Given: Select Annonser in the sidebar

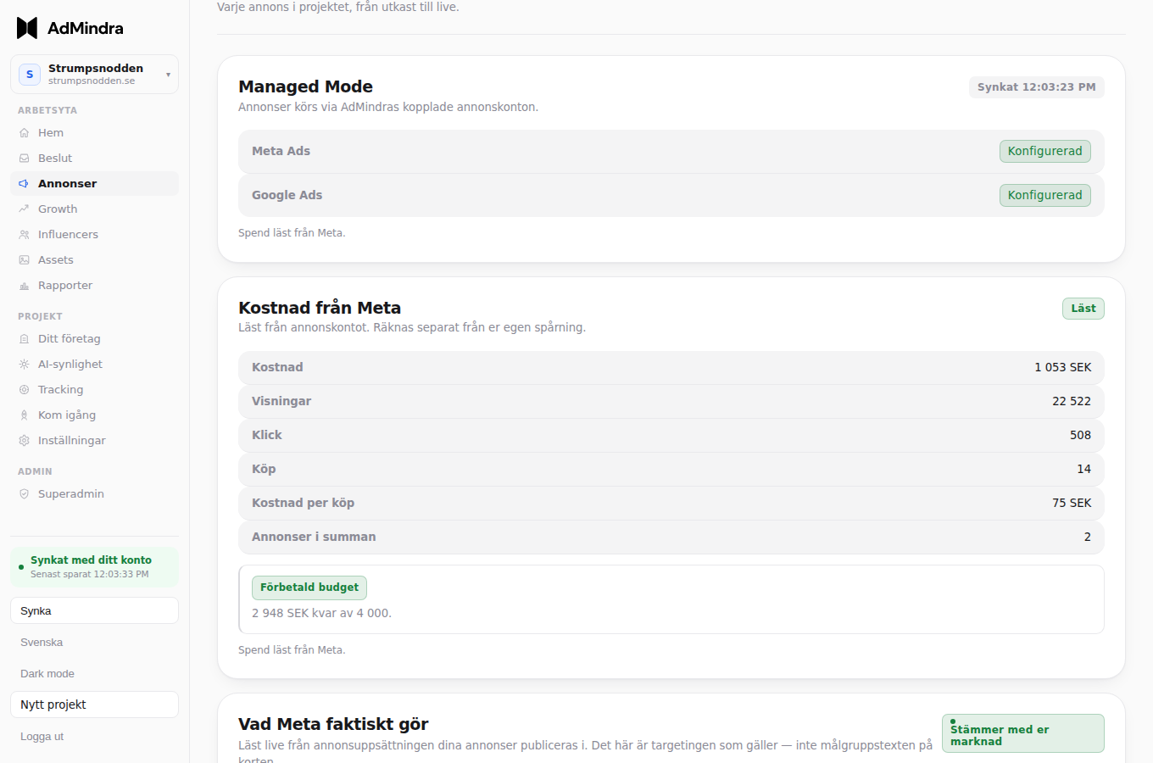Looking at the screenshot, I should coord(94,184).
